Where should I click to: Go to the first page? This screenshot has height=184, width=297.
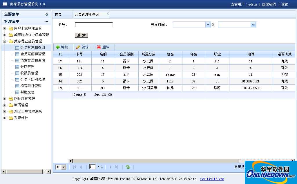click(75, 167)
